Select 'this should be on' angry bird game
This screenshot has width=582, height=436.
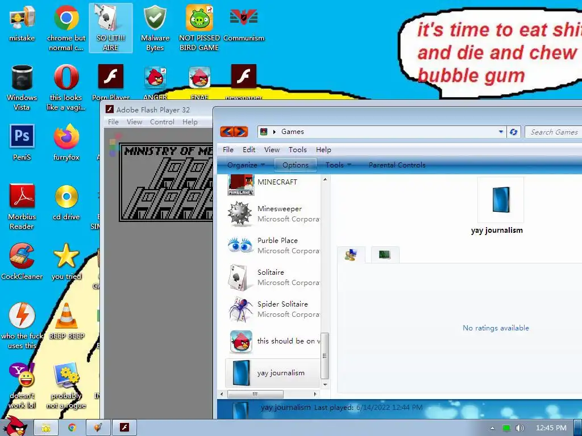[273, 341]
